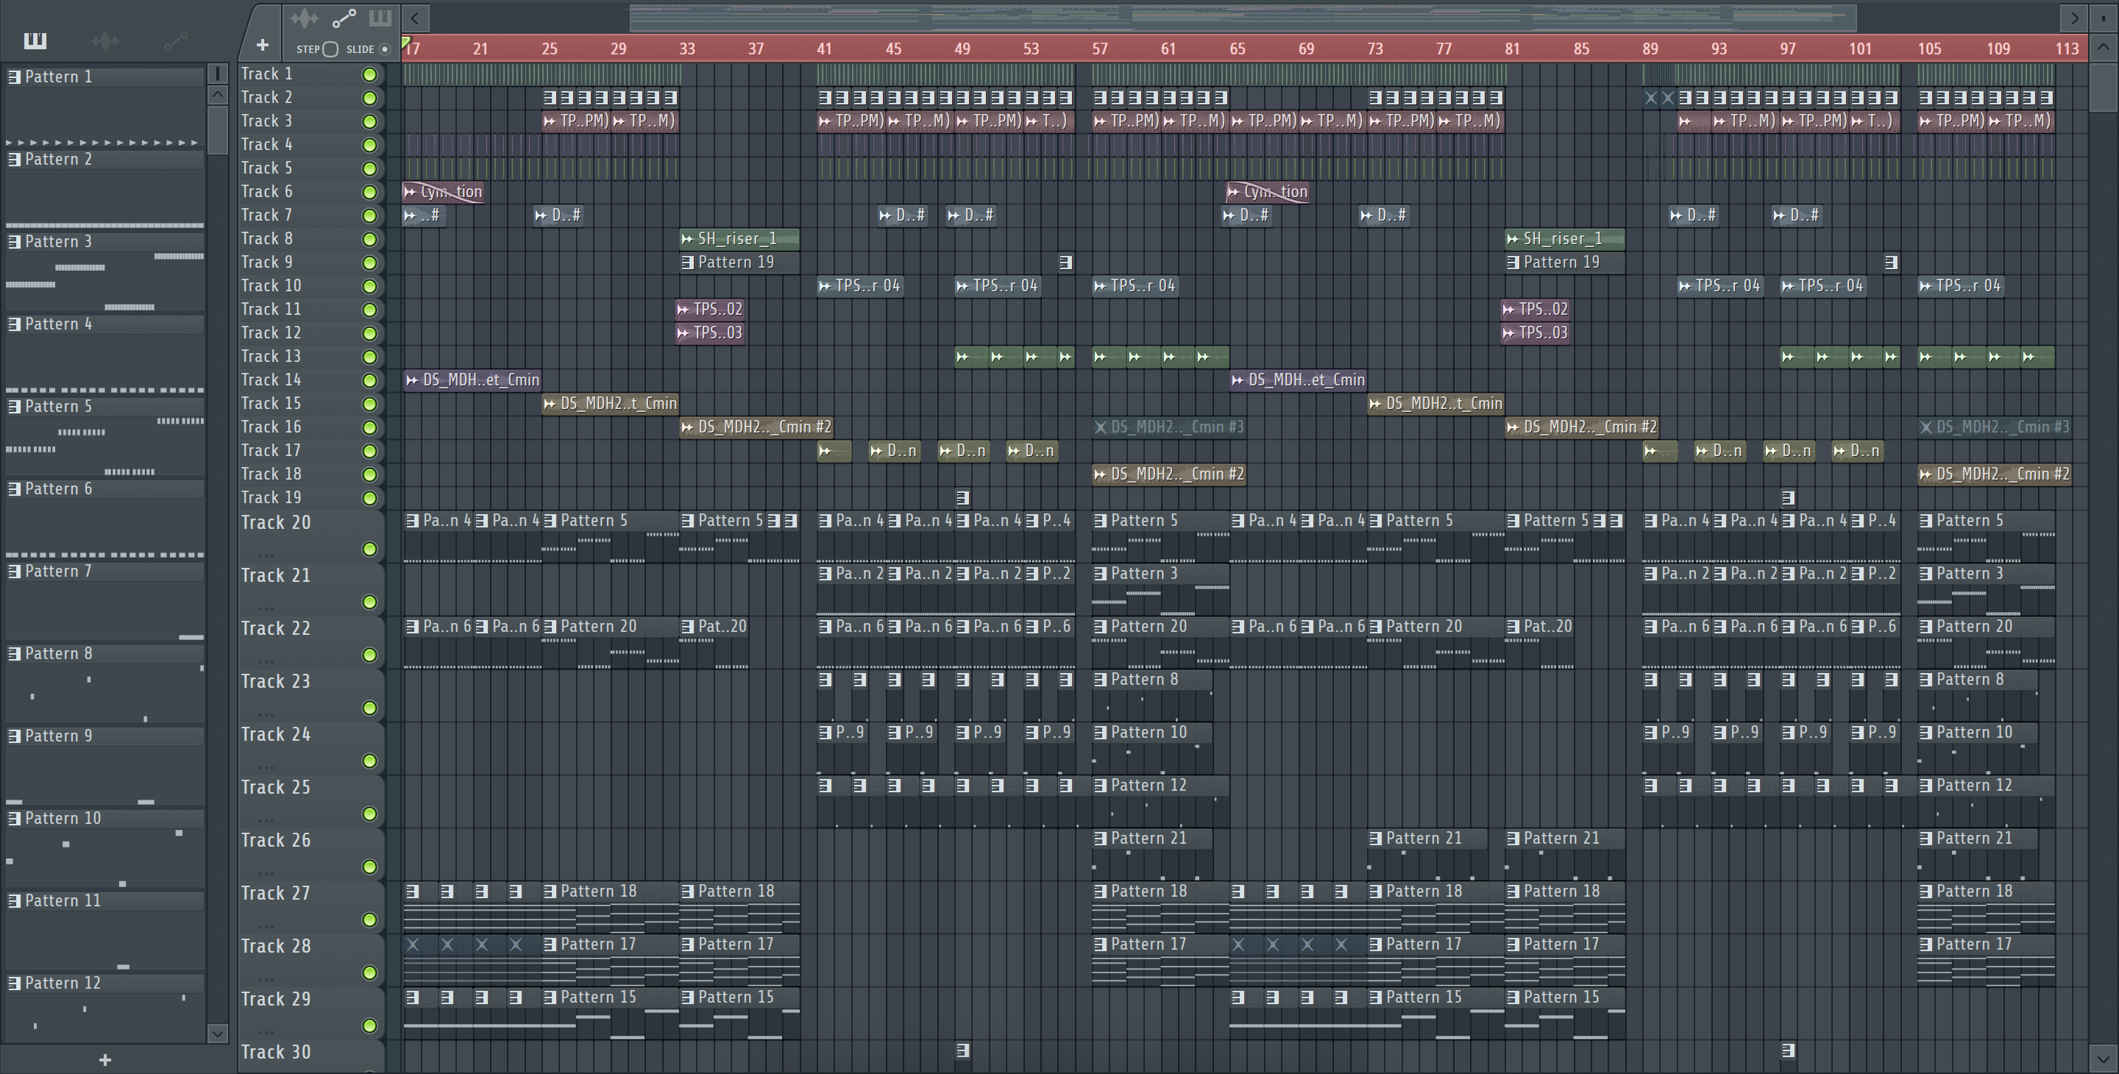The height and width of the screenshot is (1074, 2119).
Task: Click the green playhead marker at bar 17
Action: pos(405,42)
